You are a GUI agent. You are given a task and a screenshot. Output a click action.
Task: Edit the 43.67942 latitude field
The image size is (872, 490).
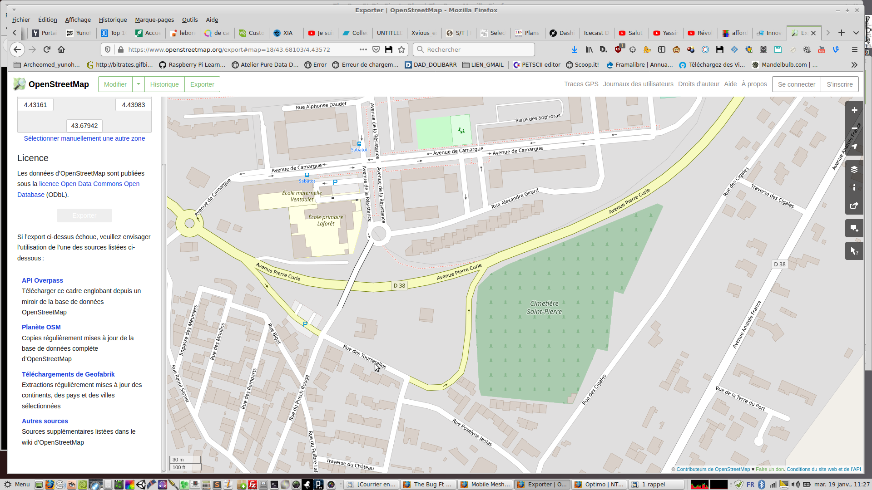(x=84, y=126)
